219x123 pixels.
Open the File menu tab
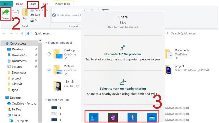pyautogui.click(x=6, y=4)
